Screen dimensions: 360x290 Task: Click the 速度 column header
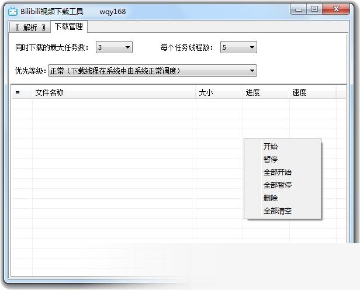pos(313,92)
